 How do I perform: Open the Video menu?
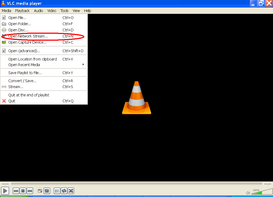click(x=52, y=11)
